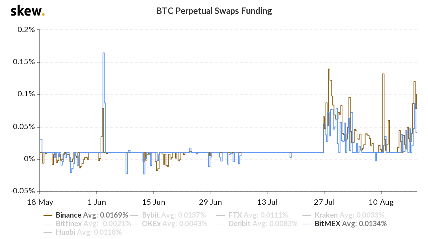Click the BitMEX blue legend line marker
This screenshot has width=428, height=239.
[x=307, y=224]
